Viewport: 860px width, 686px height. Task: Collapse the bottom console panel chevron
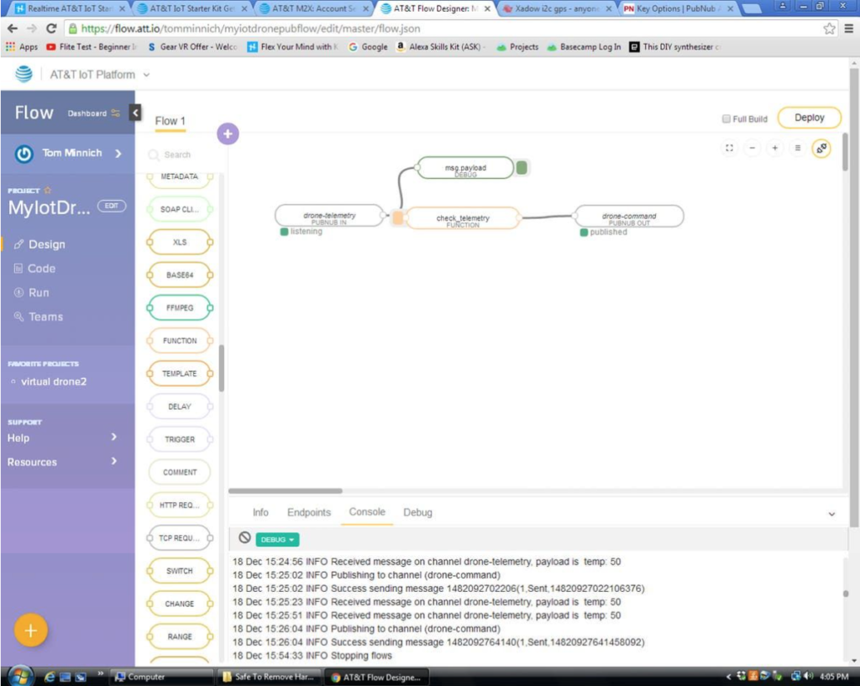coord(831,513)
